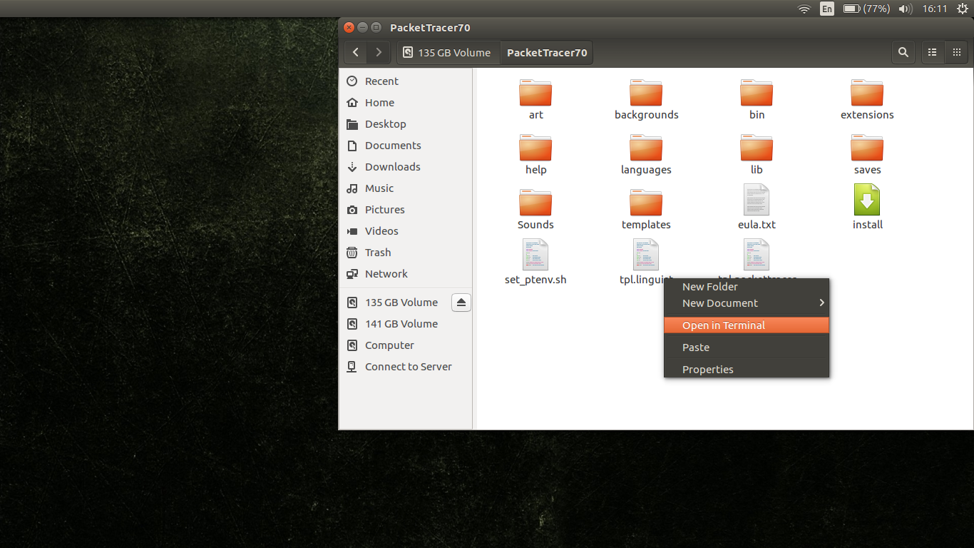Click the PacketTracer70 path button

tap(547, 52)
